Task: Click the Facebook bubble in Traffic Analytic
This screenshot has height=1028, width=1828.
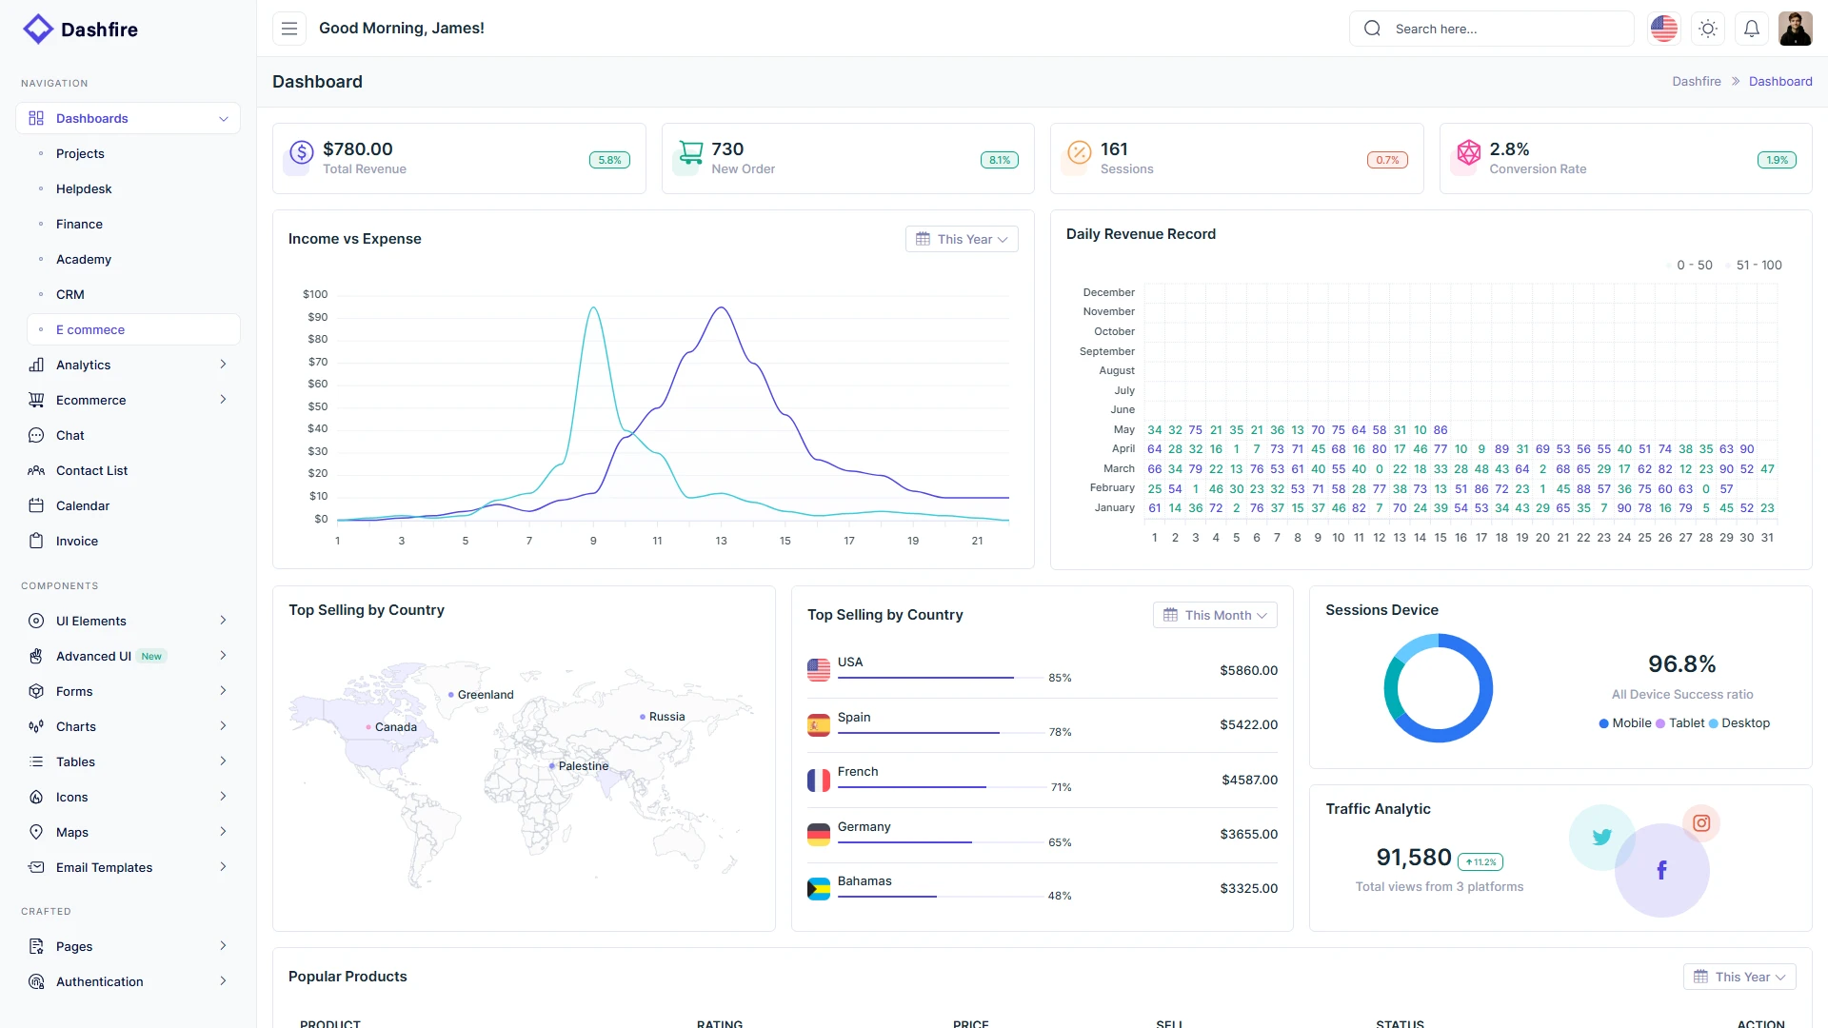Action: click(1661, 870)
